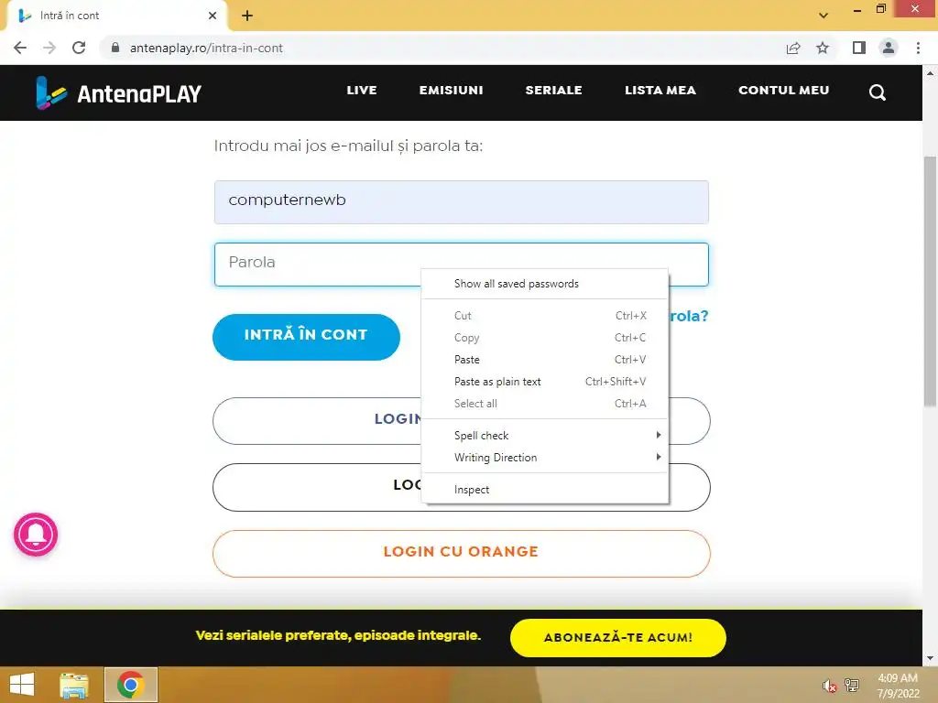This screenshot has height=703, width=938.
Task: Choose 'Paste as plain text' option
Action: pos(544,382)
